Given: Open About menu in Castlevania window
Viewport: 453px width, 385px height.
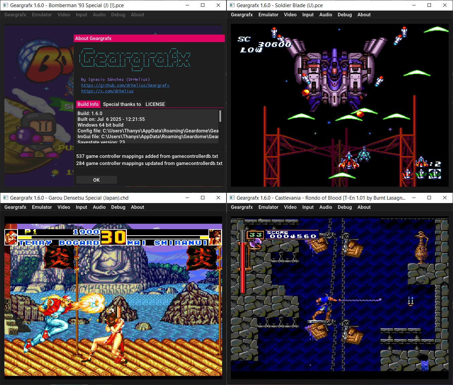Looking at the screenshot, I should pos(364,207).
